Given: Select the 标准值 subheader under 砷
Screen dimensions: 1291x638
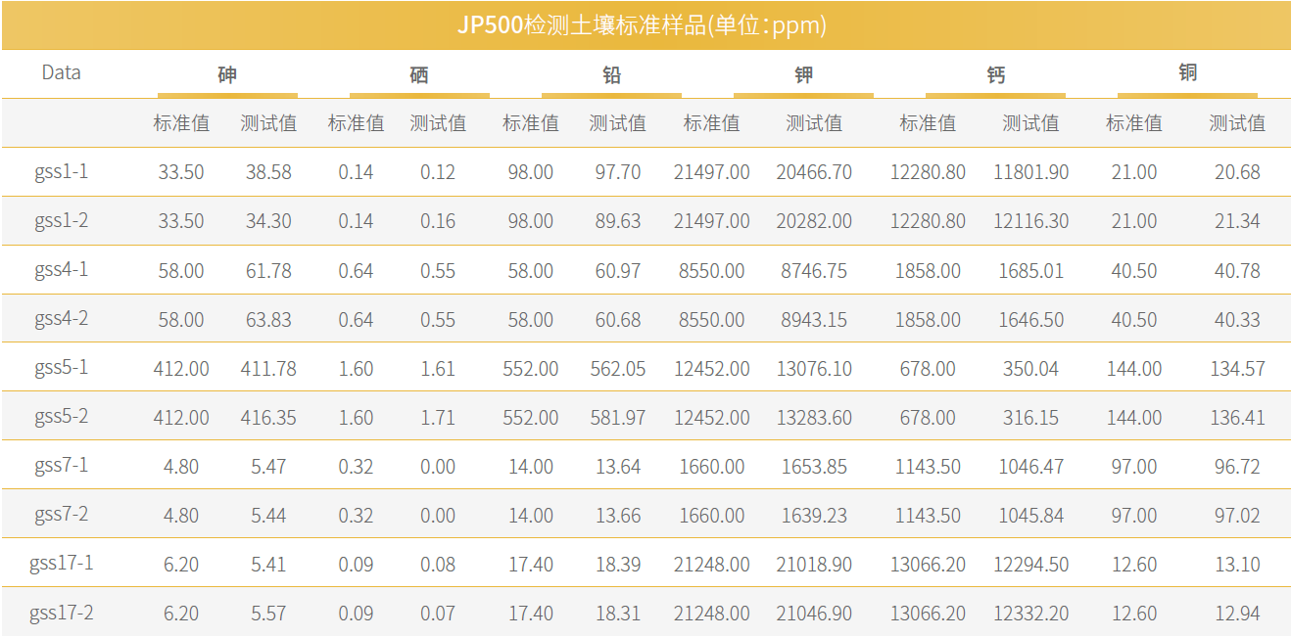Looking at the screenshot, I should tap(181, 123).
